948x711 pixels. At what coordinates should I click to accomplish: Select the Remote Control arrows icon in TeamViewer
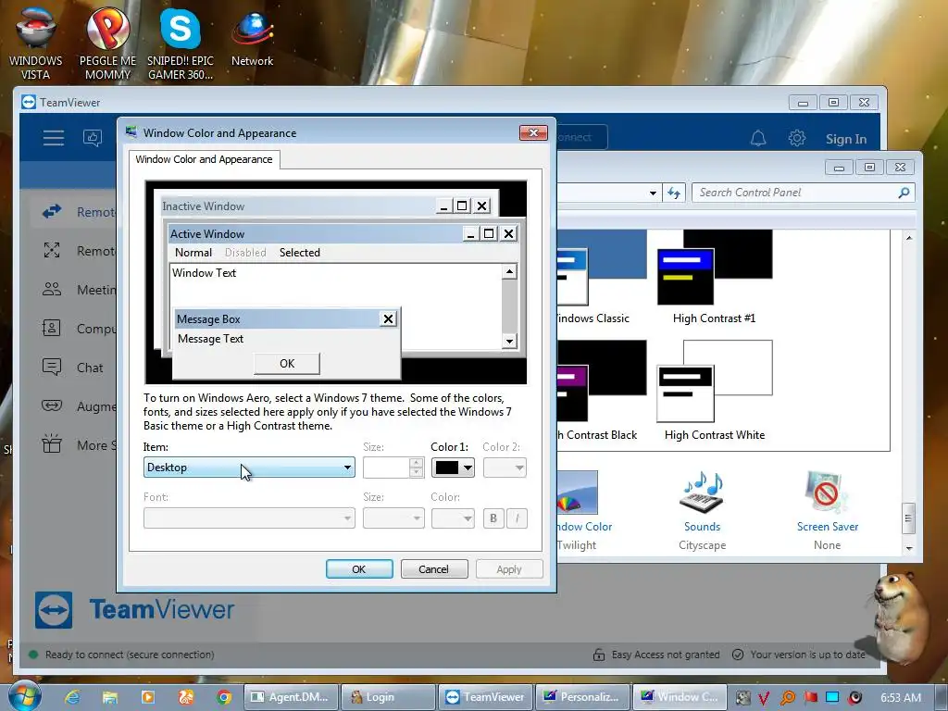click(x=52, y=212)
